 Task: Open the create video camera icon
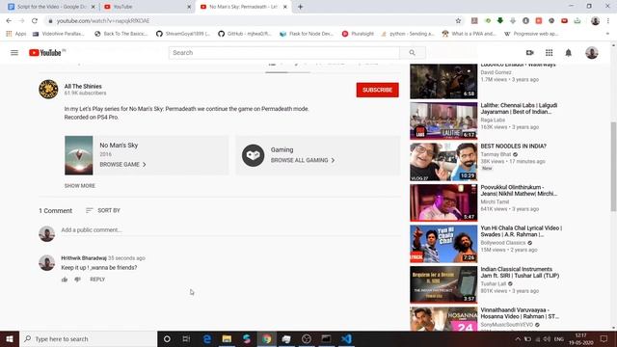pyautogui.click(x=529, y=53)
